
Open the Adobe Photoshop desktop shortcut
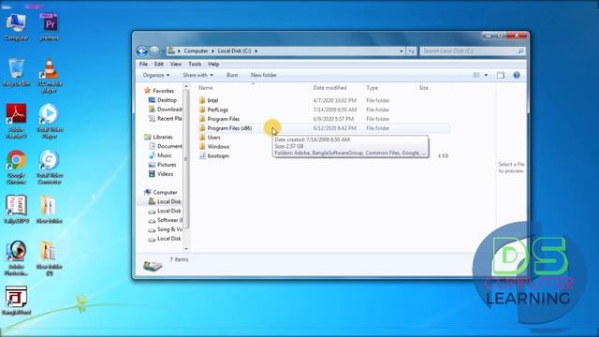(16, 258)
